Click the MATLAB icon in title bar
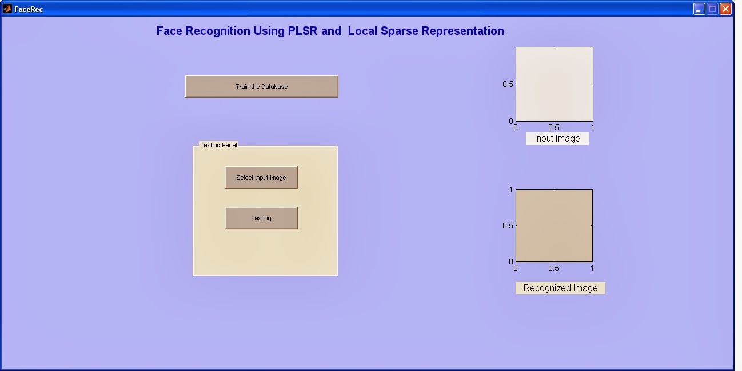Image resolution: width=742 pixels, height=371 pixels. click(7, 9)
